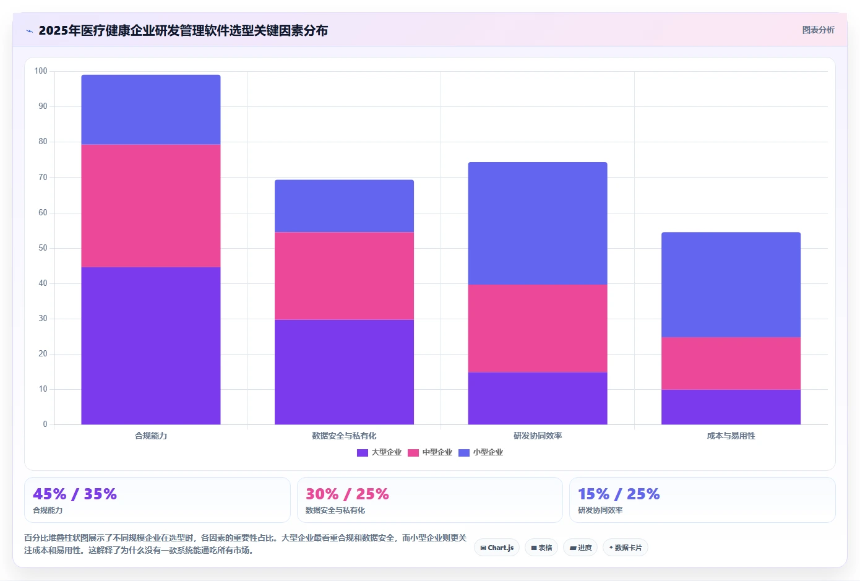Click the purple segment of 研发协同效率 bar
Viewport: 860px width, 581px height.
point(538,398)
